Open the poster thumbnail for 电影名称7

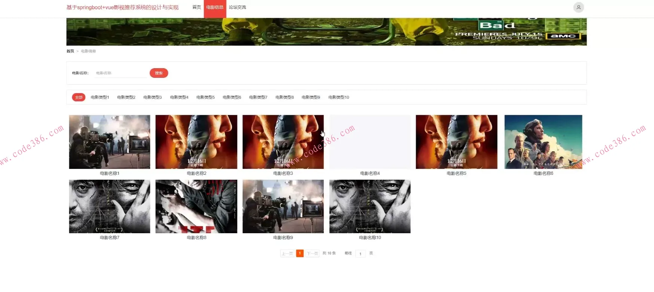pos(110,206)
